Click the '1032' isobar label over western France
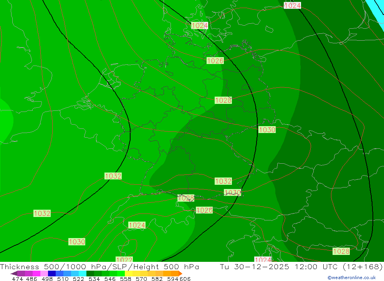The image size is (384, 281). (42, 214)
